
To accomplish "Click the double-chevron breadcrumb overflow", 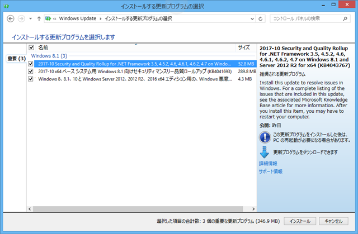I will tap(55, 18).
